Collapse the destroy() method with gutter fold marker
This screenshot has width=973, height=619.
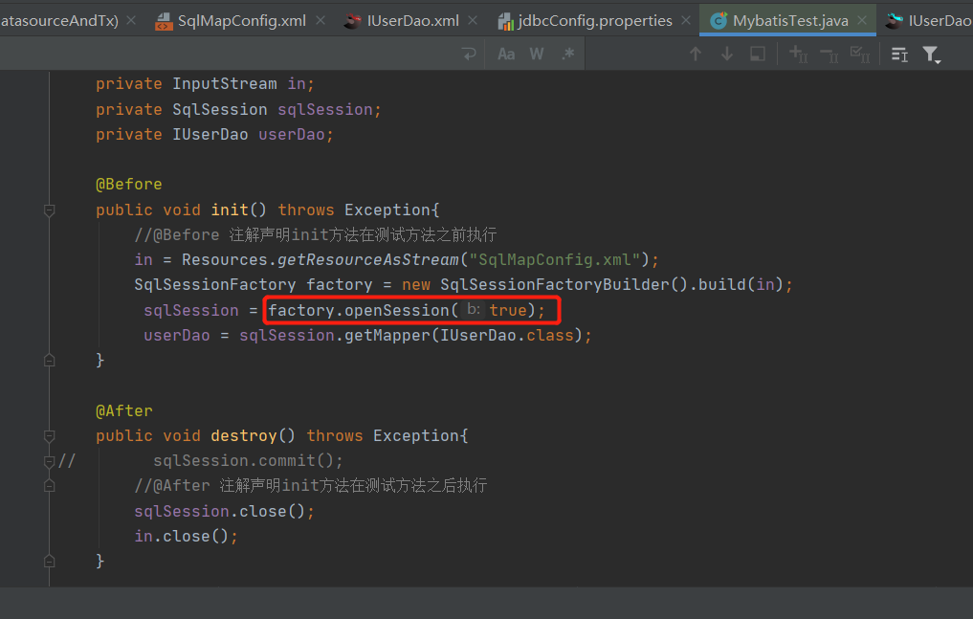(50, 436)
